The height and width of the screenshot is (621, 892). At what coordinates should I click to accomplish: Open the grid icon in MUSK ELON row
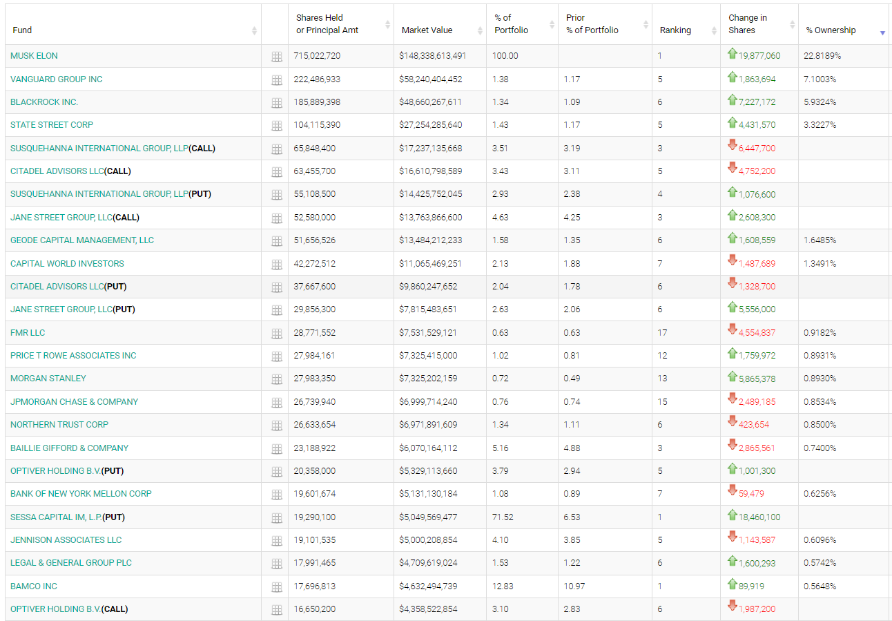pos(277,57)
